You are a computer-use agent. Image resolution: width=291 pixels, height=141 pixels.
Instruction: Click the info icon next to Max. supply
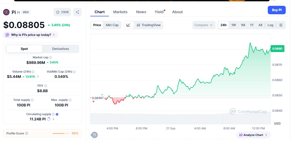(70, 100)
